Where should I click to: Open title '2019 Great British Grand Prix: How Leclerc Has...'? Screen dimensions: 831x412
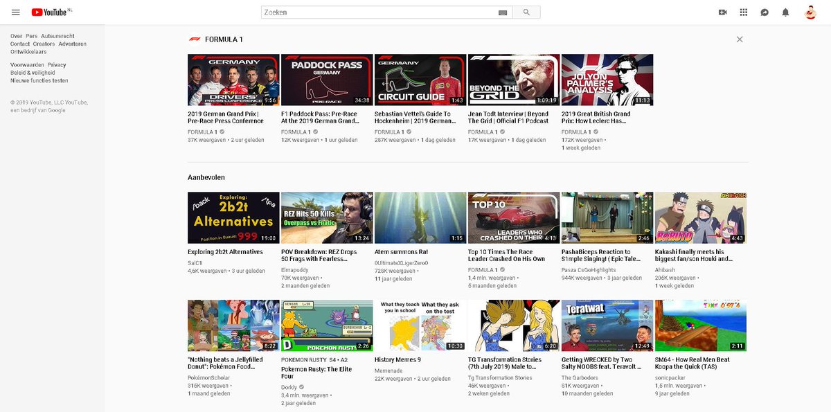pyautogui.click(x=596, y=117)
